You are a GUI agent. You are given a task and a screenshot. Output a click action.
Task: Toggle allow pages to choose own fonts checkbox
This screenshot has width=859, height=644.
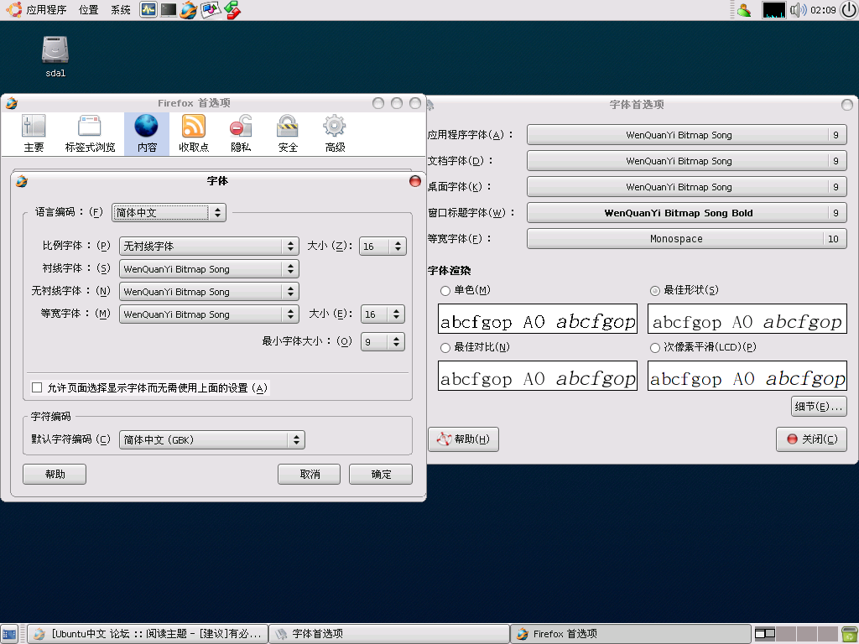(x=37, y=387)
